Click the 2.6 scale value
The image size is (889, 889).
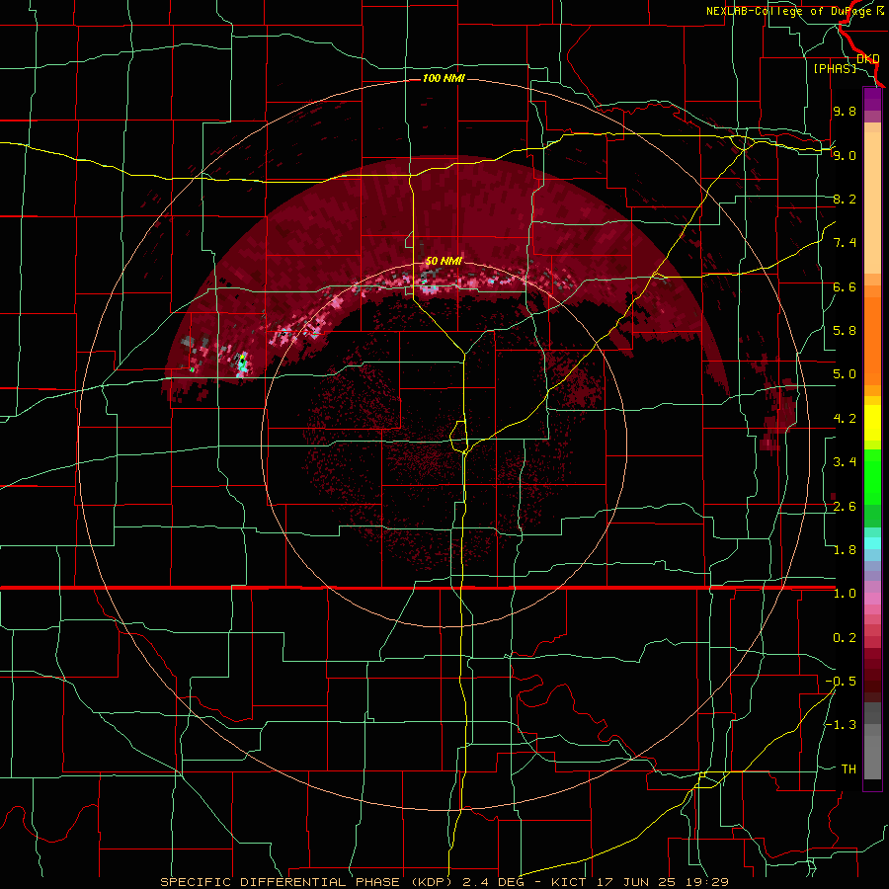coord(845,507)
